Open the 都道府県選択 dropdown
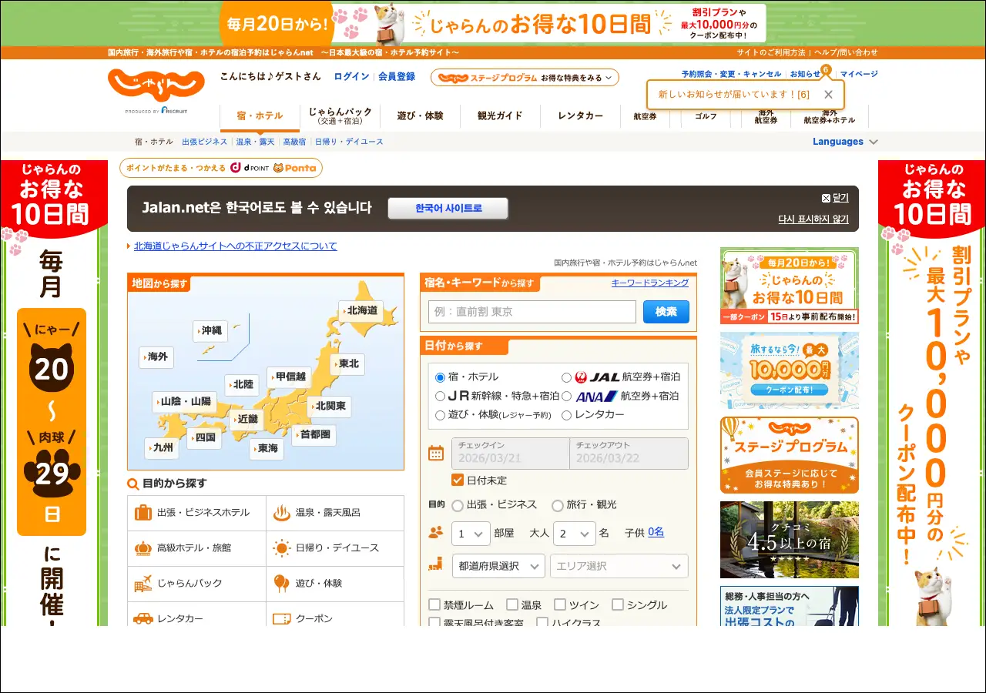 click(x=498, y=566)
